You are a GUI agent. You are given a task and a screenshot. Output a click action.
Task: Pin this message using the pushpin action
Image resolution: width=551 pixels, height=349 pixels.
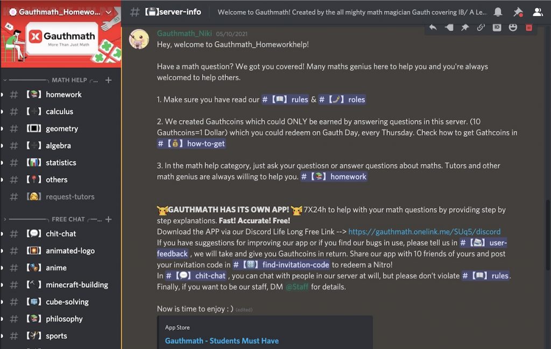(x=465, y=27)
